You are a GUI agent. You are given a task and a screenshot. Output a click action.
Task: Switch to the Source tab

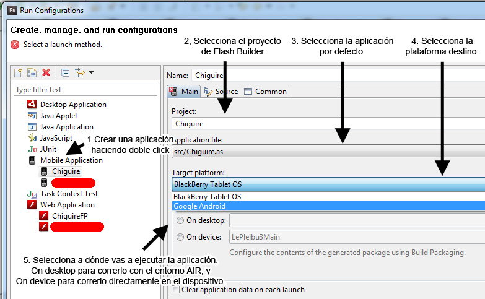(x=221, y=92)
